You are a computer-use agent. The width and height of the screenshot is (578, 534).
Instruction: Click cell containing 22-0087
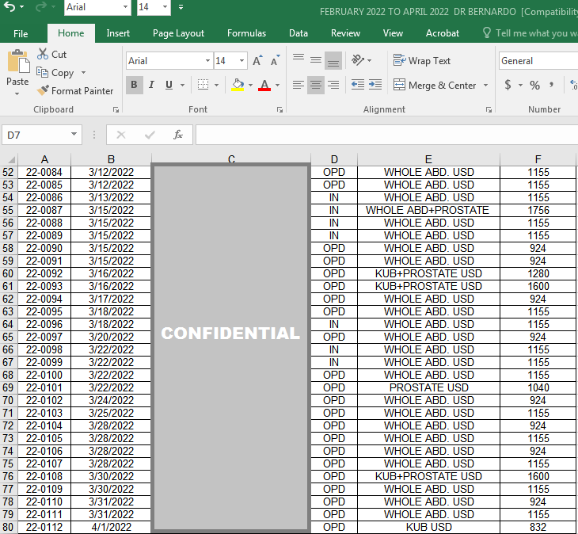44,210
